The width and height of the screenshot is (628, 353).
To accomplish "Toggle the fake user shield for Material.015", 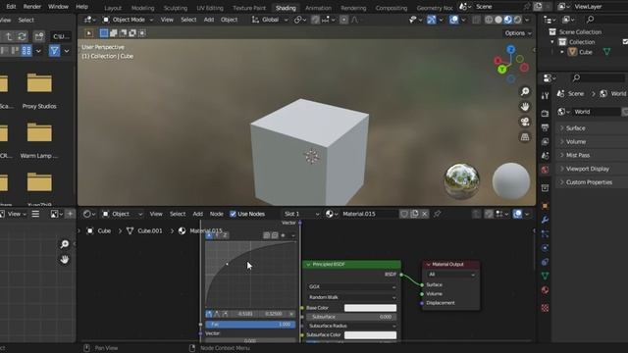I will tap(404, 214).
